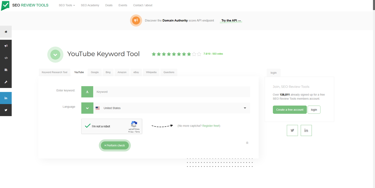Screen dimensions: 375x188
Task: Click the Perform check button
Action: pyautogui.click(x=115, y=145)
